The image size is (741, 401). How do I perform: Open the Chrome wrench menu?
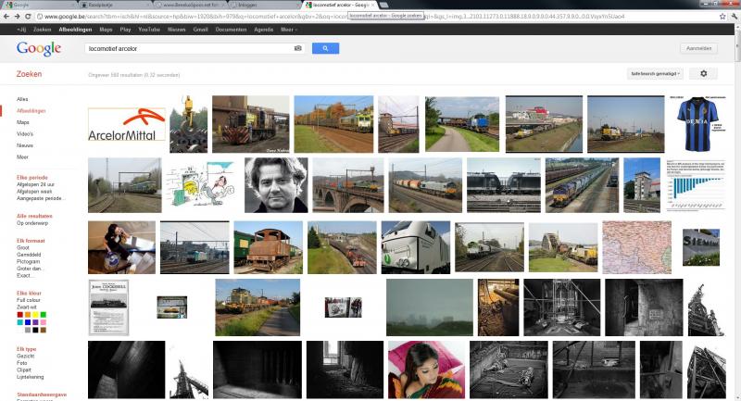pos(735,16)
